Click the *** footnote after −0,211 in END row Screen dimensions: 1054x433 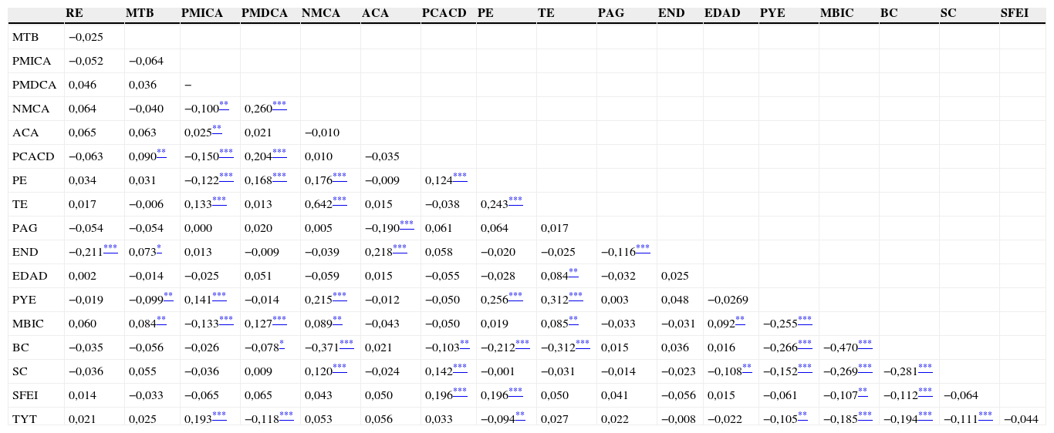110,248
